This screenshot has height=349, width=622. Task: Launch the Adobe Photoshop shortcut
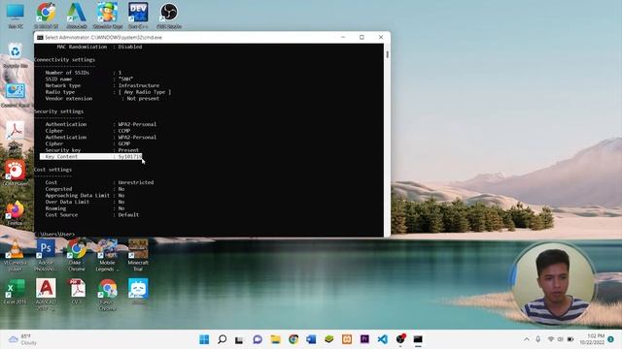point(46,255)
